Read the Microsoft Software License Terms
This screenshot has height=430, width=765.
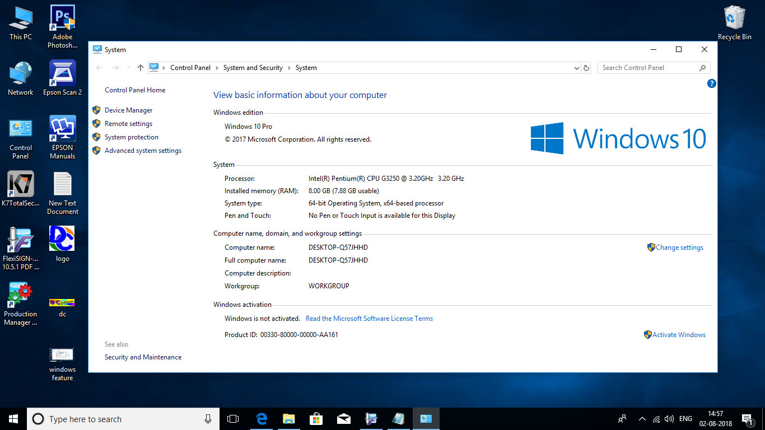click(x=369, y=319)
